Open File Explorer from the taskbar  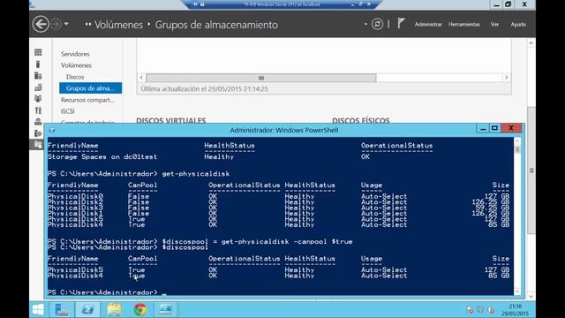pyautogui.click(x=114, y=309)
